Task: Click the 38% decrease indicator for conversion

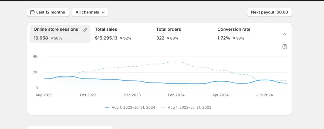Action: pos(238,38)
